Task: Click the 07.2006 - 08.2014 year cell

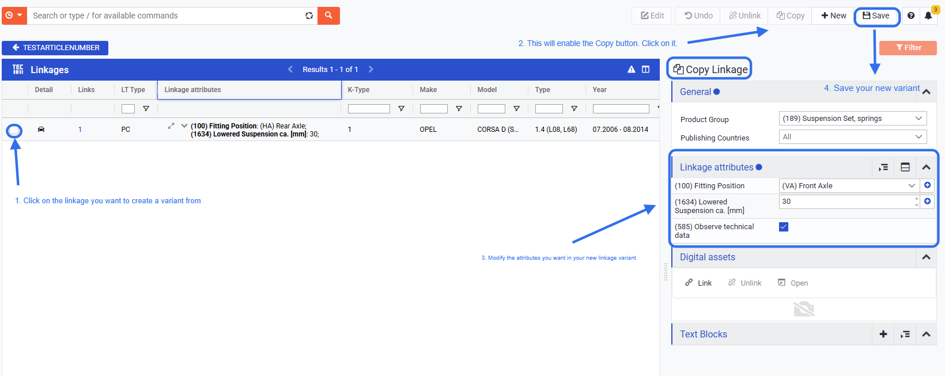Action: pos(621,130)
